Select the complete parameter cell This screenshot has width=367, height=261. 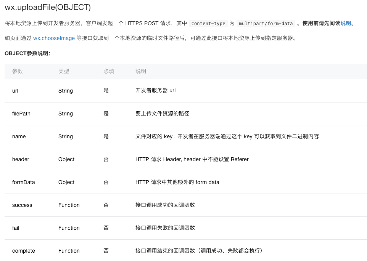click(x=24, y=251)
